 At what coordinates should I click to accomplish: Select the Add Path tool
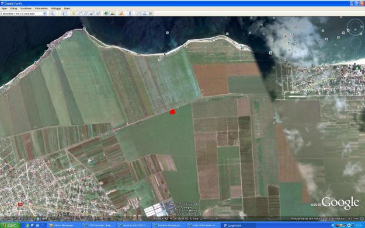pos(85,13)
